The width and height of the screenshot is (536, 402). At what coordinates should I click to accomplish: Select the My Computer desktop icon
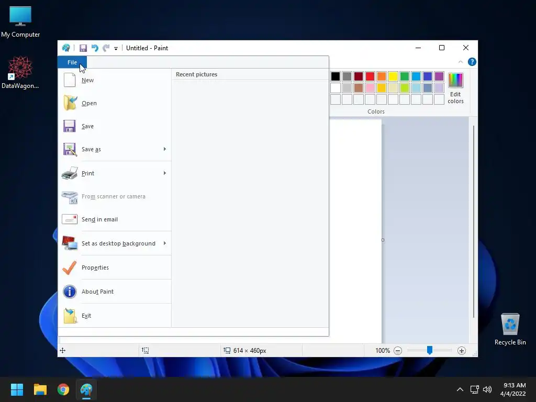tap(20, 21)
